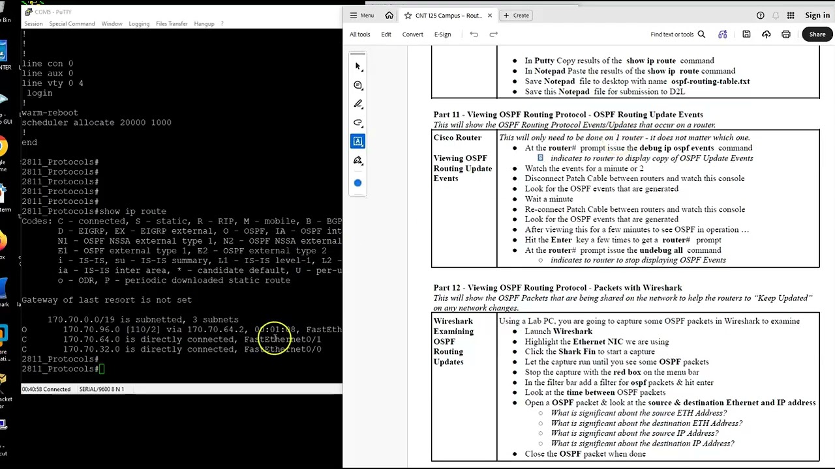Click the Redo arrow in Acrobat
Screen dimensions: 835x469
pos(494,35)
